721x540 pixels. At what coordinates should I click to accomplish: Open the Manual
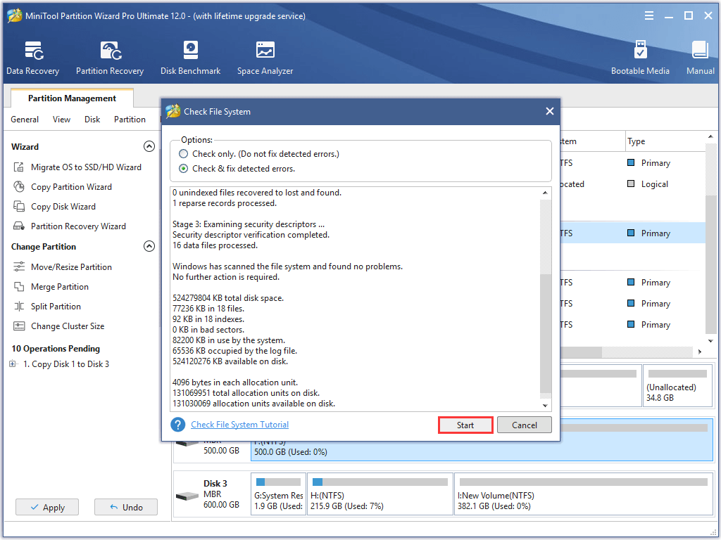[x=700, y=56]
